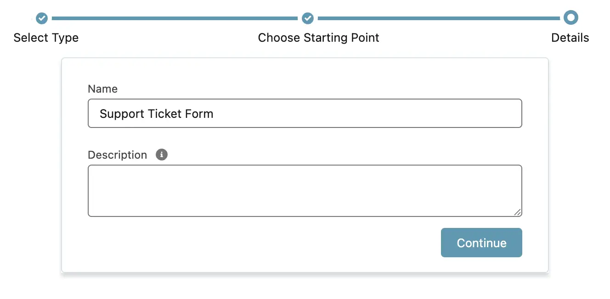
Task: Click the Details step circle indicator
Action: click(x=570, y=18)
